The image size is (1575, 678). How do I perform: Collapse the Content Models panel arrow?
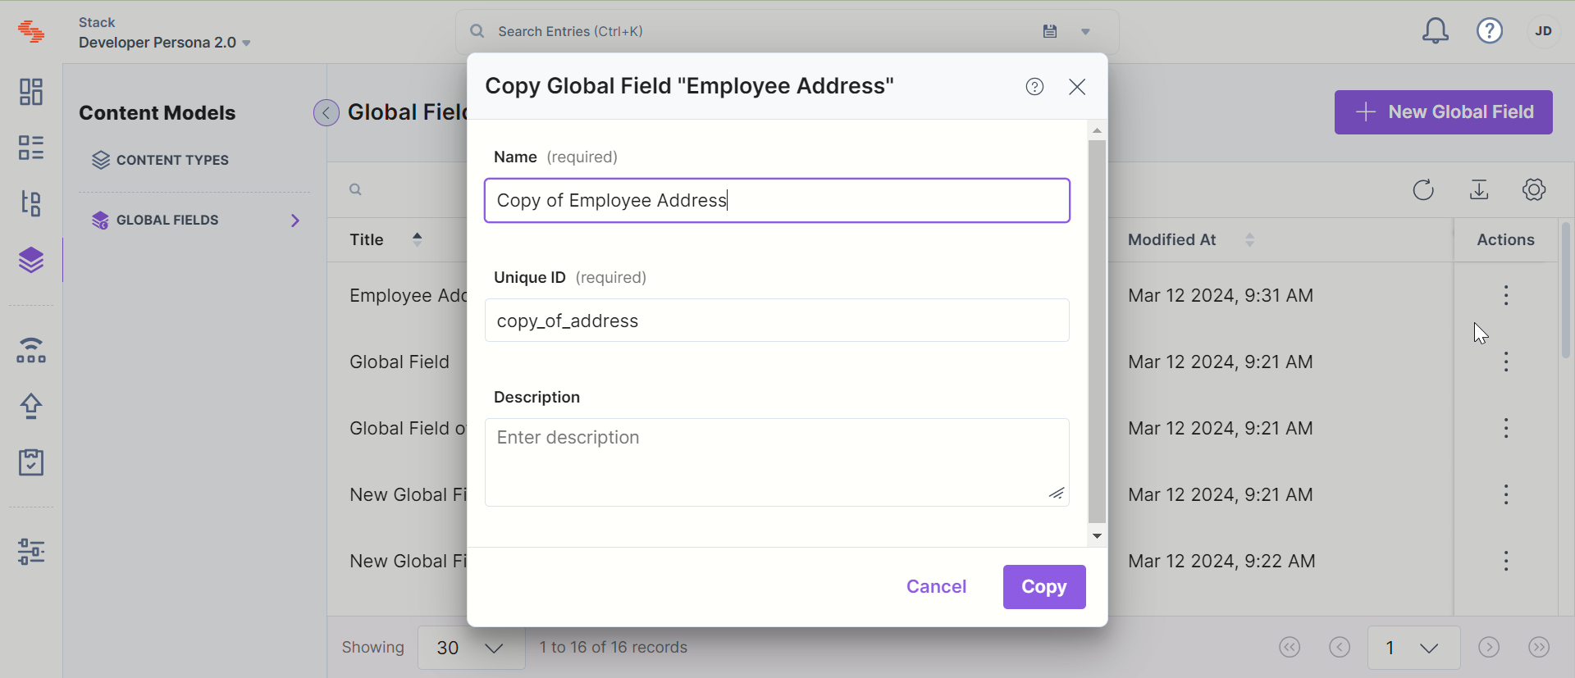coord(326,112)
